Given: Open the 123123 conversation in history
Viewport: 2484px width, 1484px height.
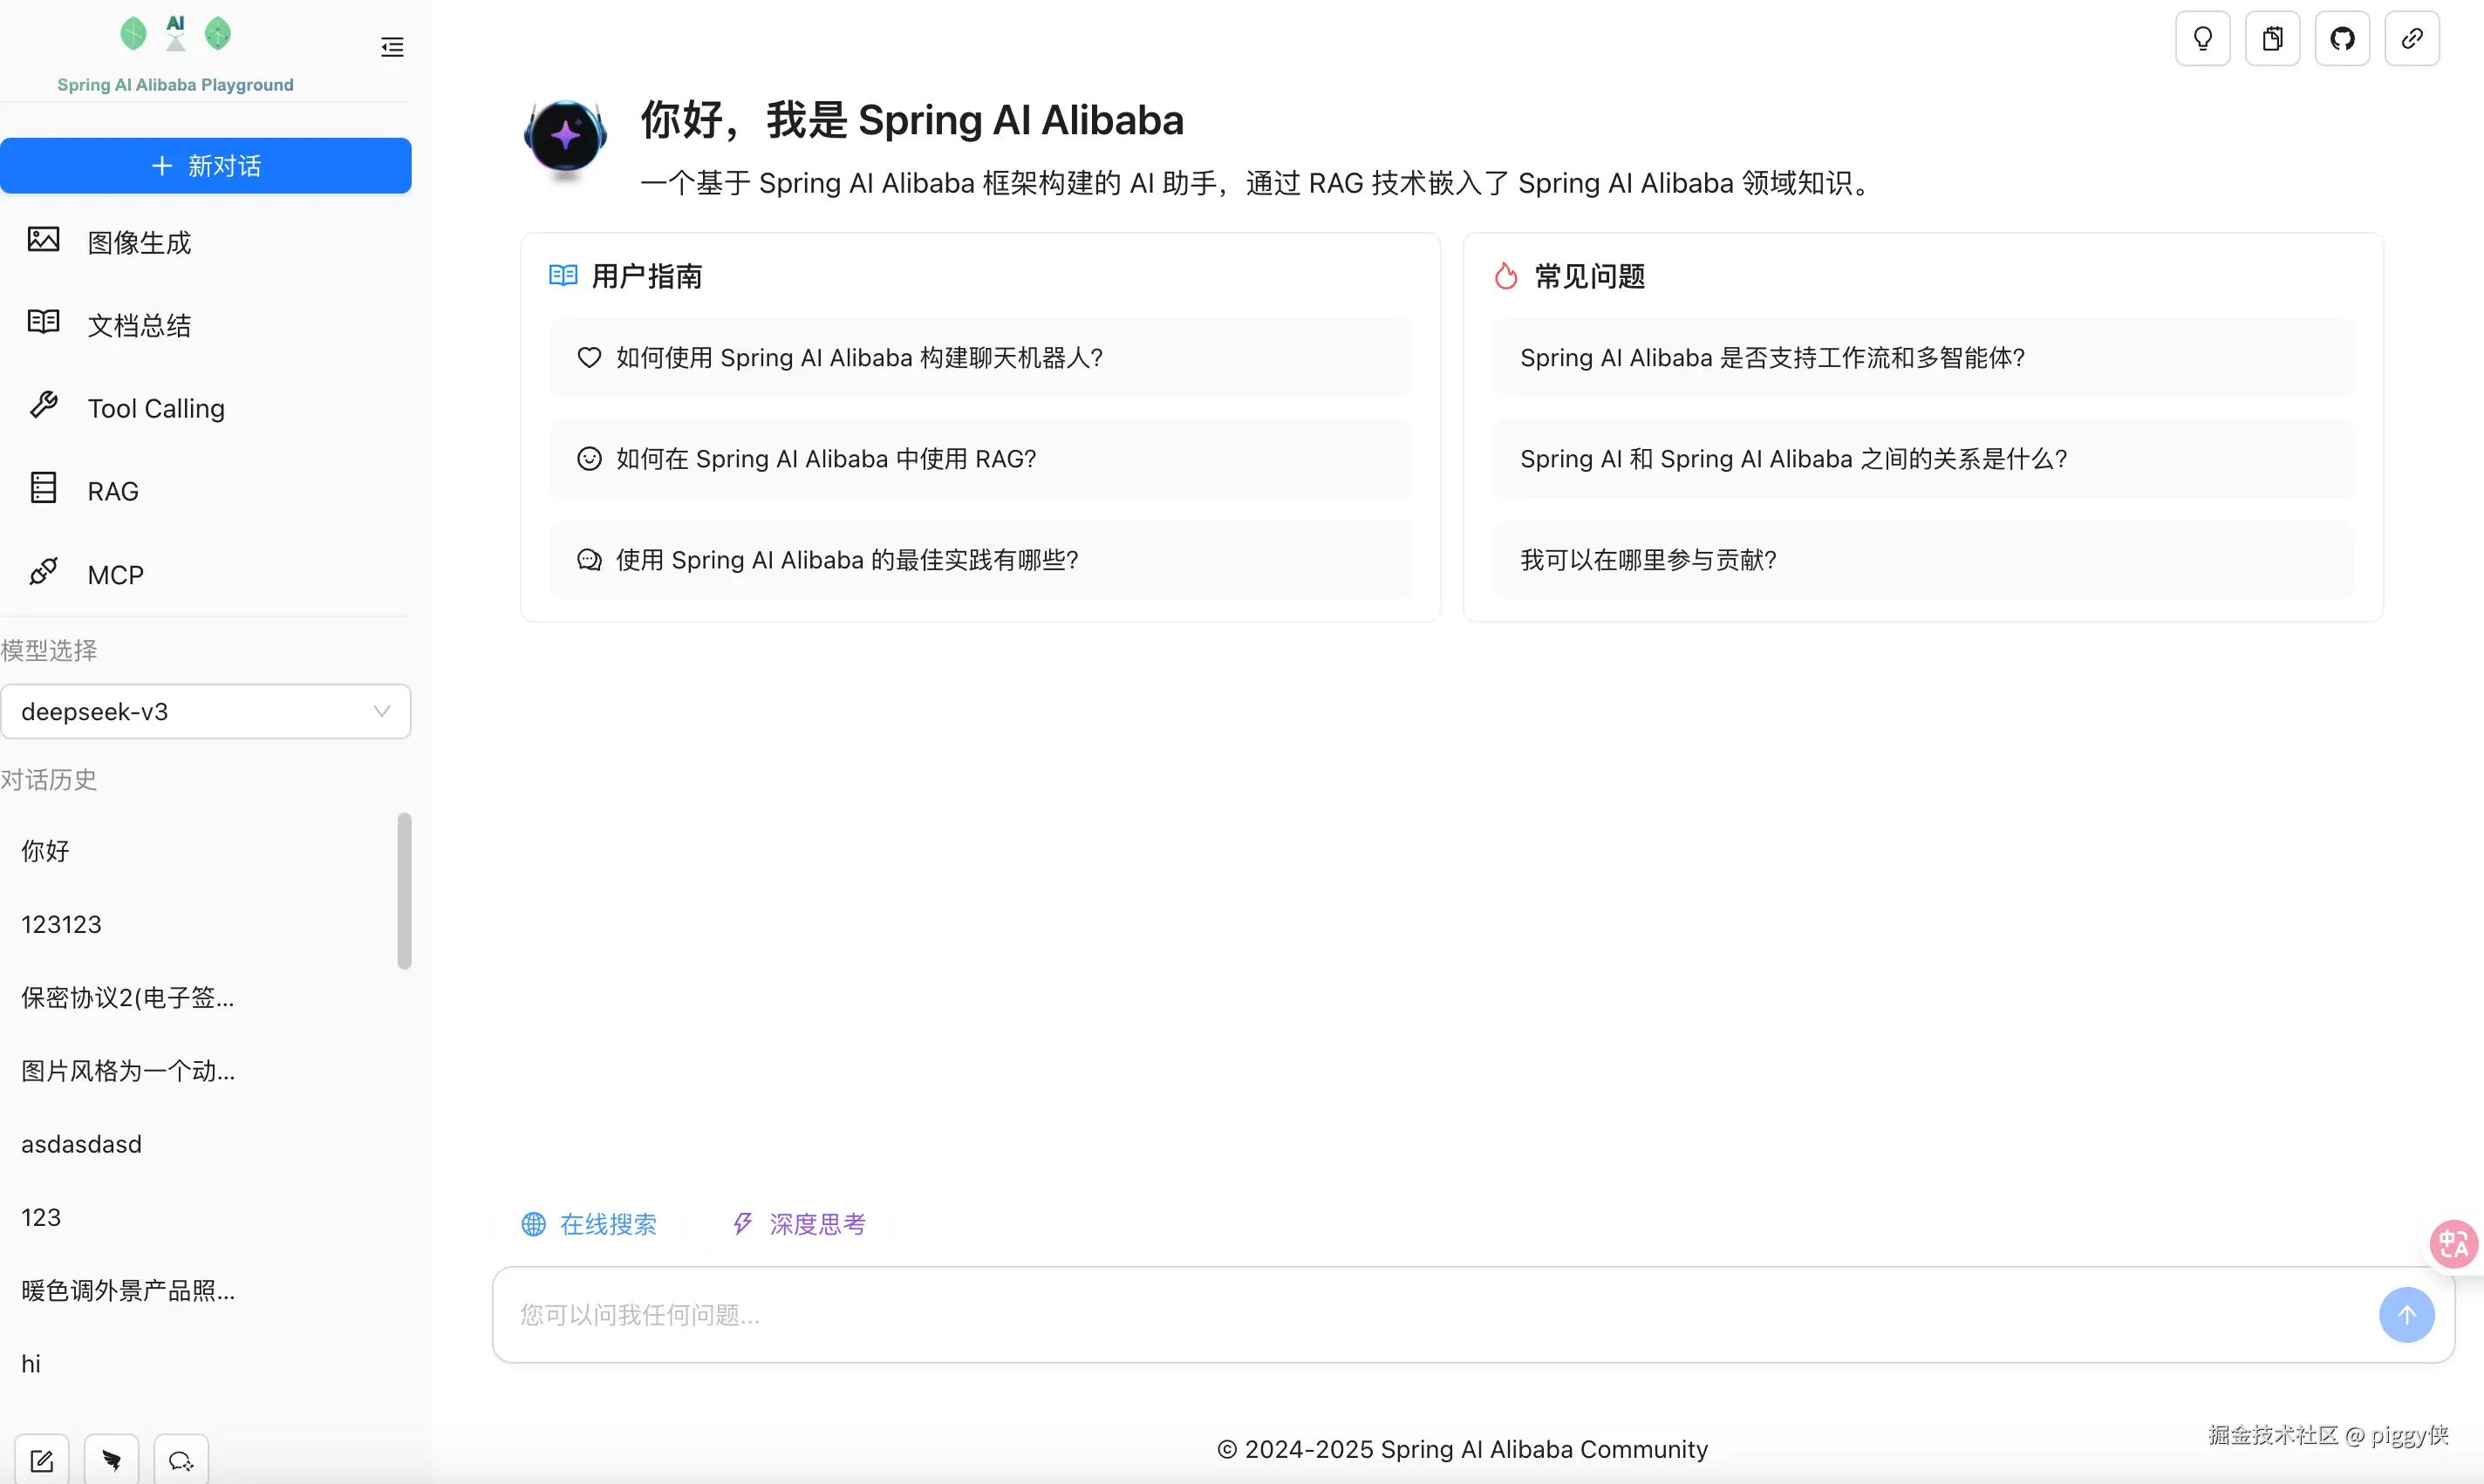Looking at the screenshot, I should click(x=200, y=923).
